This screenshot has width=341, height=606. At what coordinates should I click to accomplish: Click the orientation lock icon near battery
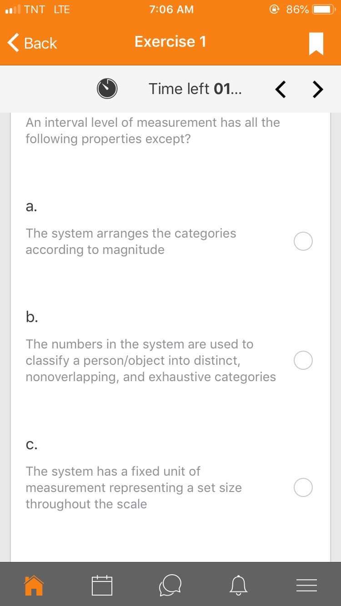(x=273, y=9)
